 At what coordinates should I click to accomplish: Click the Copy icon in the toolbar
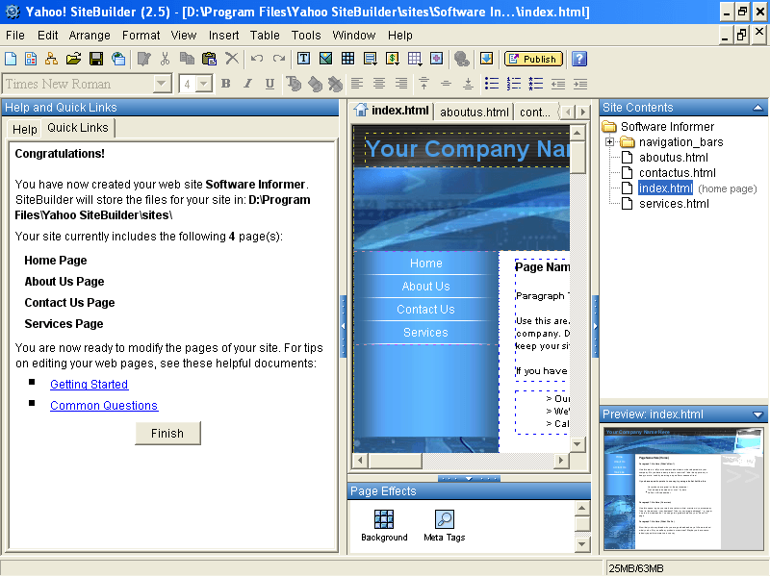pyautogui.click(x=187, y=59)
